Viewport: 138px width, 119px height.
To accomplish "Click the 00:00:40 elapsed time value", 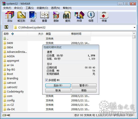I will click(x=90, y=67).
